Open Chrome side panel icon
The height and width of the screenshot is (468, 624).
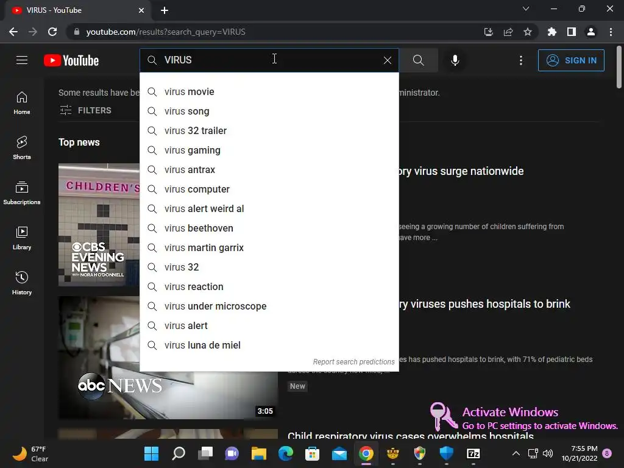point(572,32)
